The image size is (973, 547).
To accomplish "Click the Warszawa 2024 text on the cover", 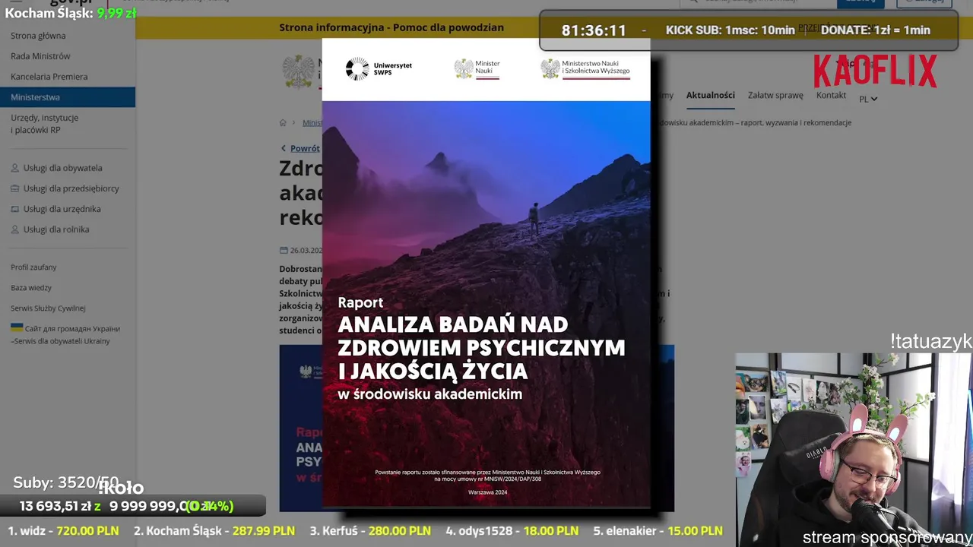I will [487, 492].
